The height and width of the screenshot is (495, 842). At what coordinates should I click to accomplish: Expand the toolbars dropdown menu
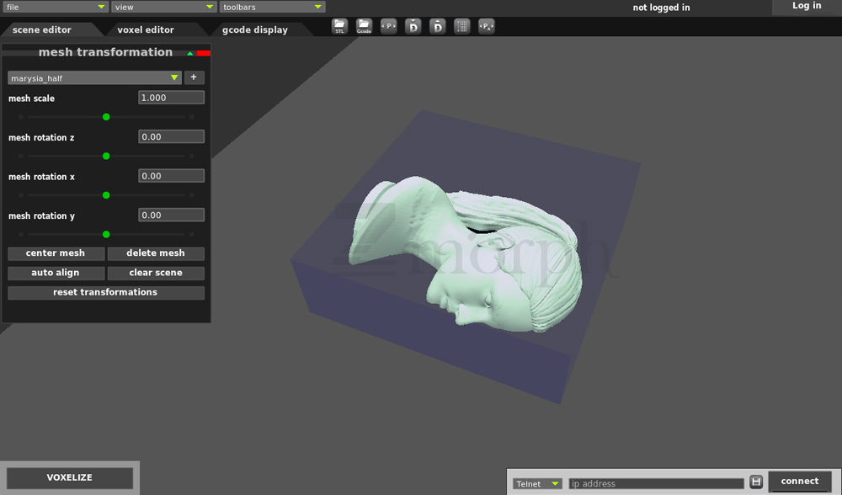click(x=273, y=7)
